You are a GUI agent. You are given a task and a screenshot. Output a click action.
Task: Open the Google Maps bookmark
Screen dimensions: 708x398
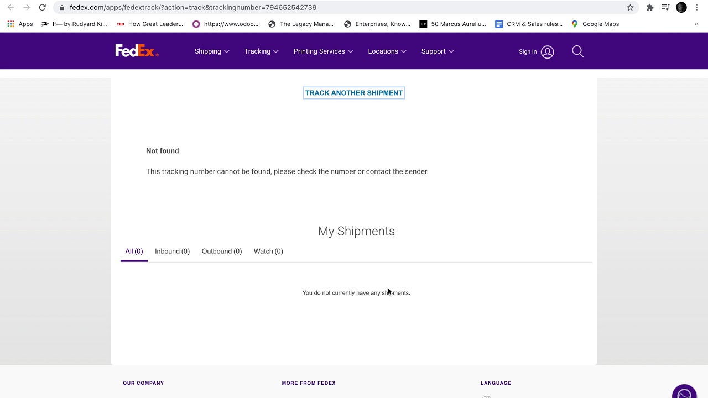[595, 24]
